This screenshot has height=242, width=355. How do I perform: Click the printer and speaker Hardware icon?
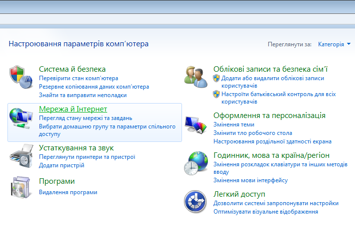click(21, 156)
